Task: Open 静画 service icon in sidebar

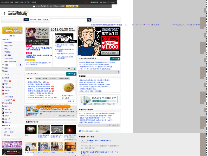Action: 3,71
